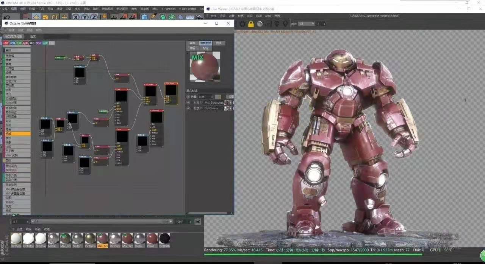Image resolution: width=485 pixels, height=264 pixels.
Task: Adjust the amount slider beside 0.85
Action: (218, 97)
